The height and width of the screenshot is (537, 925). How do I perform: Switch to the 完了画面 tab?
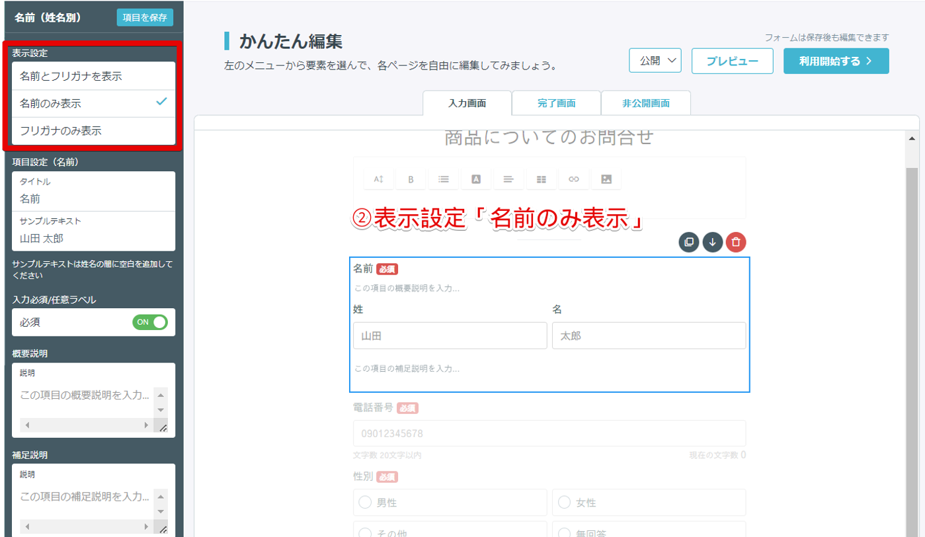tap(556, 103)
